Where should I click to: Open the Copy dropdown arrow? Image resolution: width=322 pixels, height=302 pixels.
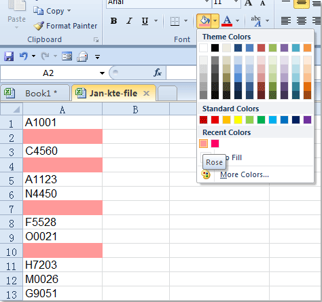click(69, 11)
